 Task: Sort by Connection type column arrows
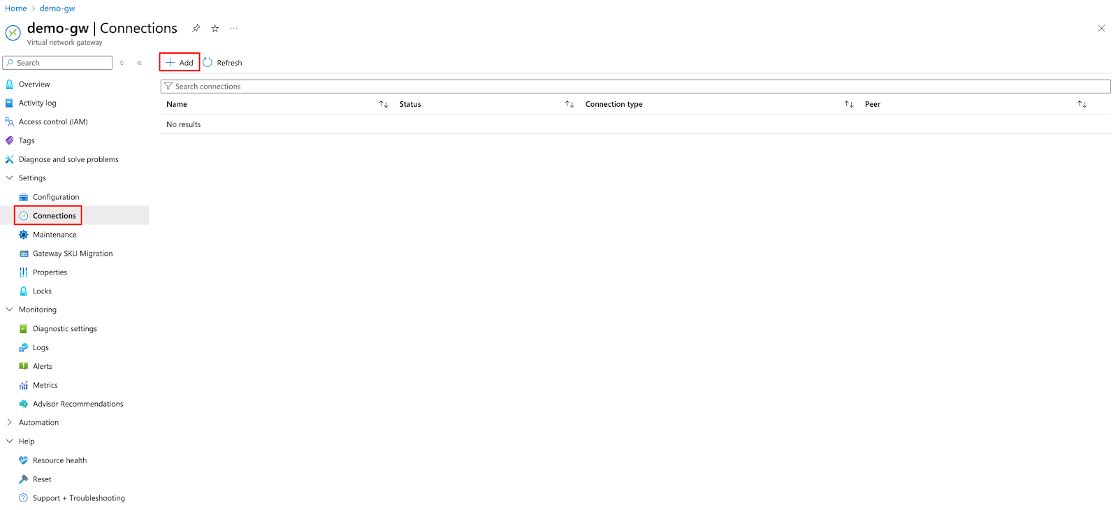[849, 104]
